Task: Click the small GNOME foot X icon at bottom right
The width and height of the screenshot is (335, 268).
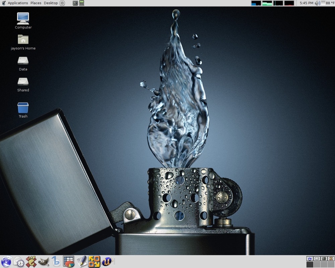Action: (331, 259)
